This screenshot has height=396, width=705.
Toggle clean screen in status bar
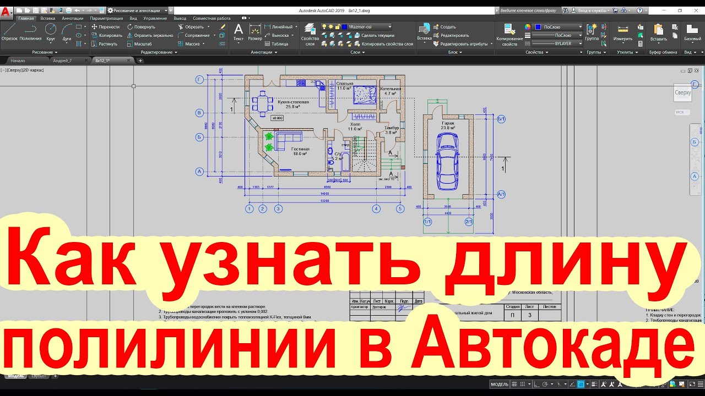[x=692, y=384]
